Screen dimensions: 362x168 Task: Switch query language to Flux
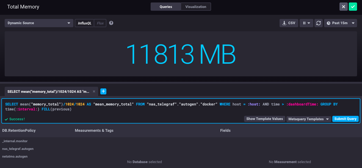(x=100, y=23)
